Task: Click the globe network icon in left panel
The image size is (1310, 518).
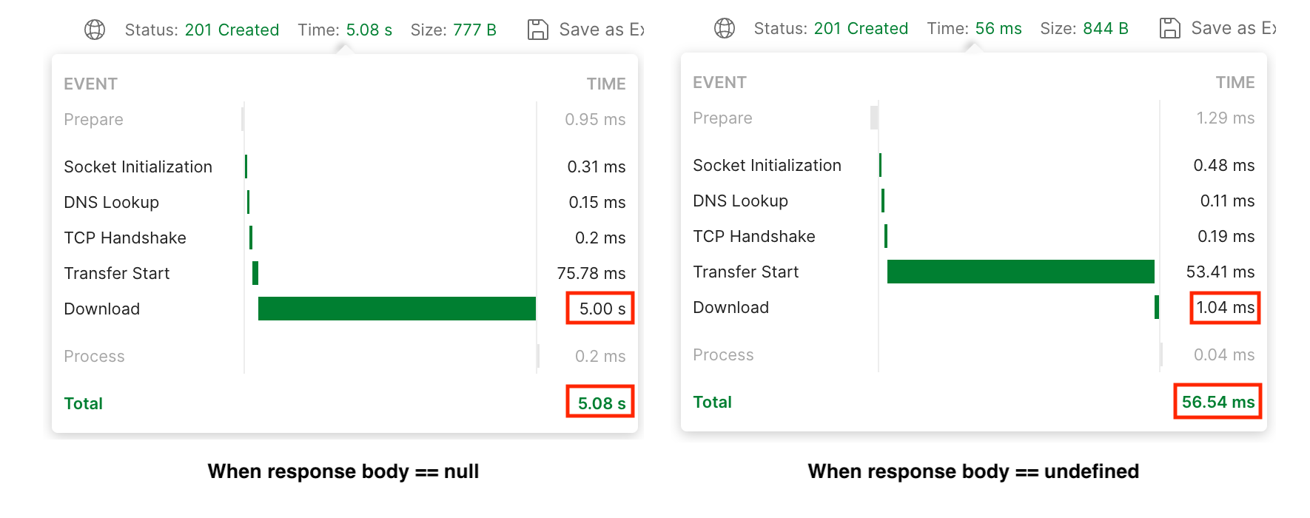Action: [x=95, y=30]
